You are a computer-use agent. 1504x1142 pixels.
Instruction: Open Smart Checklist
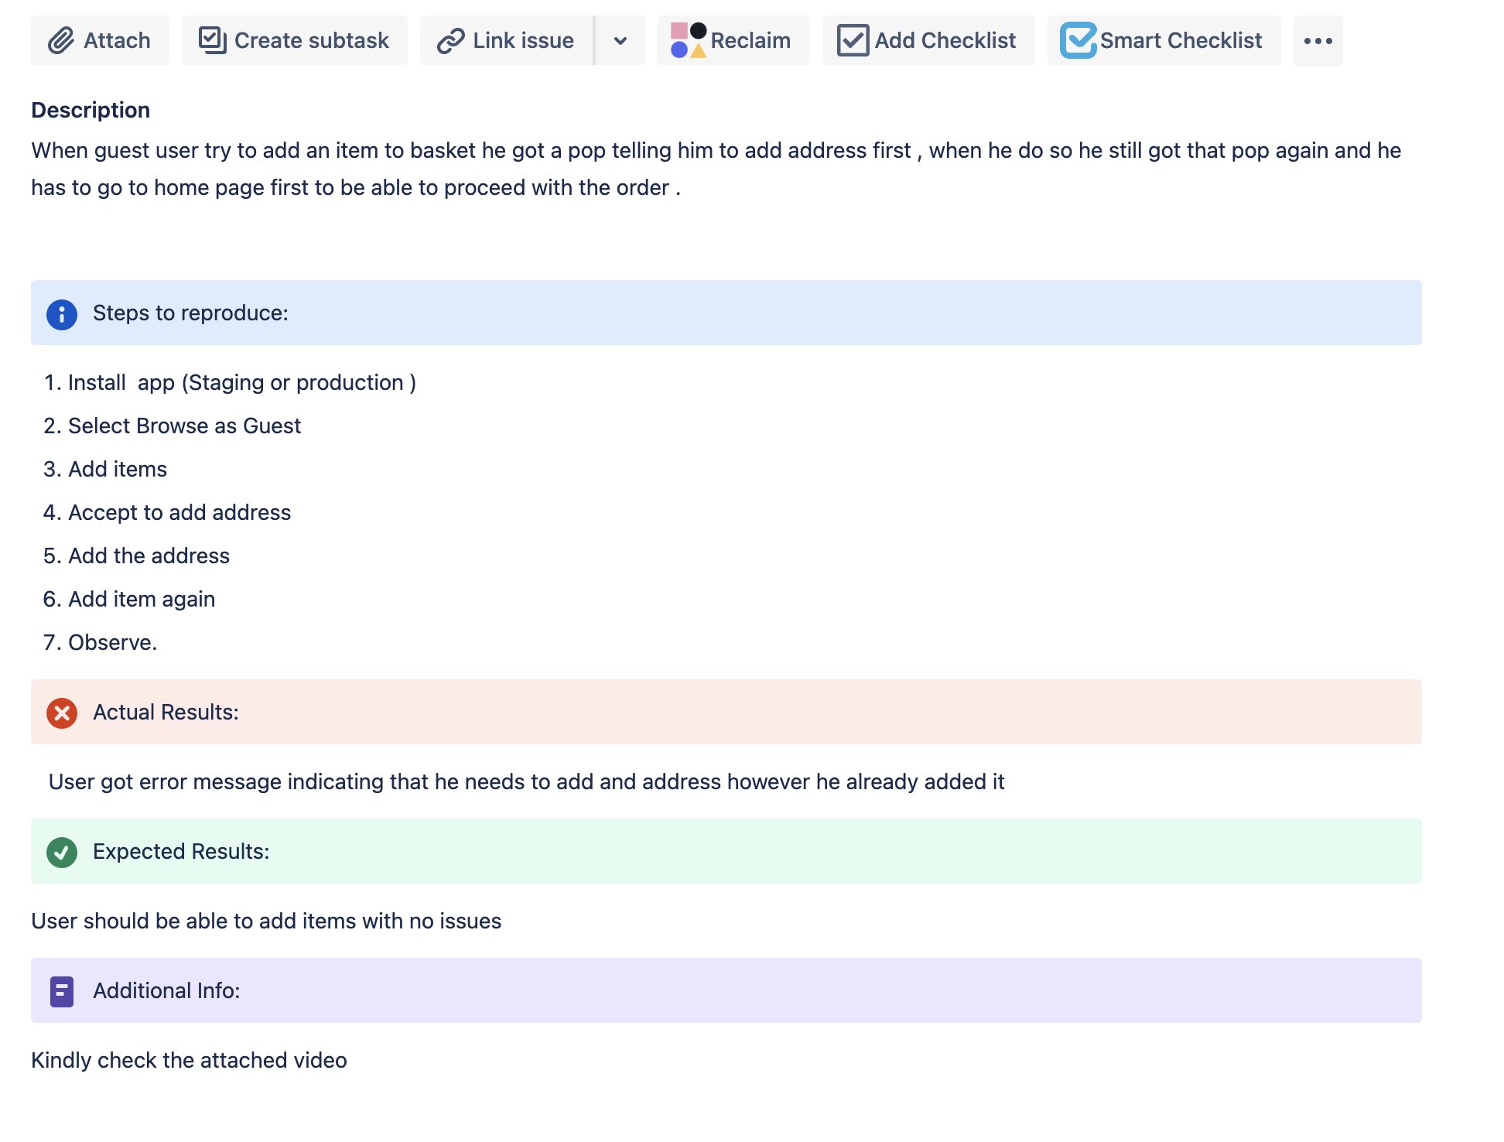(x=1164, y=40)
